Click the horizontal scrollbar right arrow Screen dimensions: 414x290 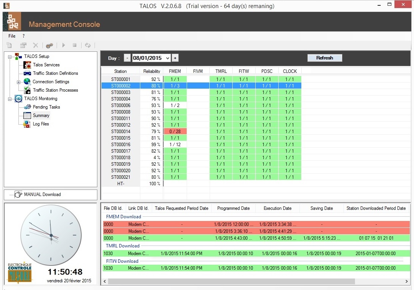coord(407,281)
